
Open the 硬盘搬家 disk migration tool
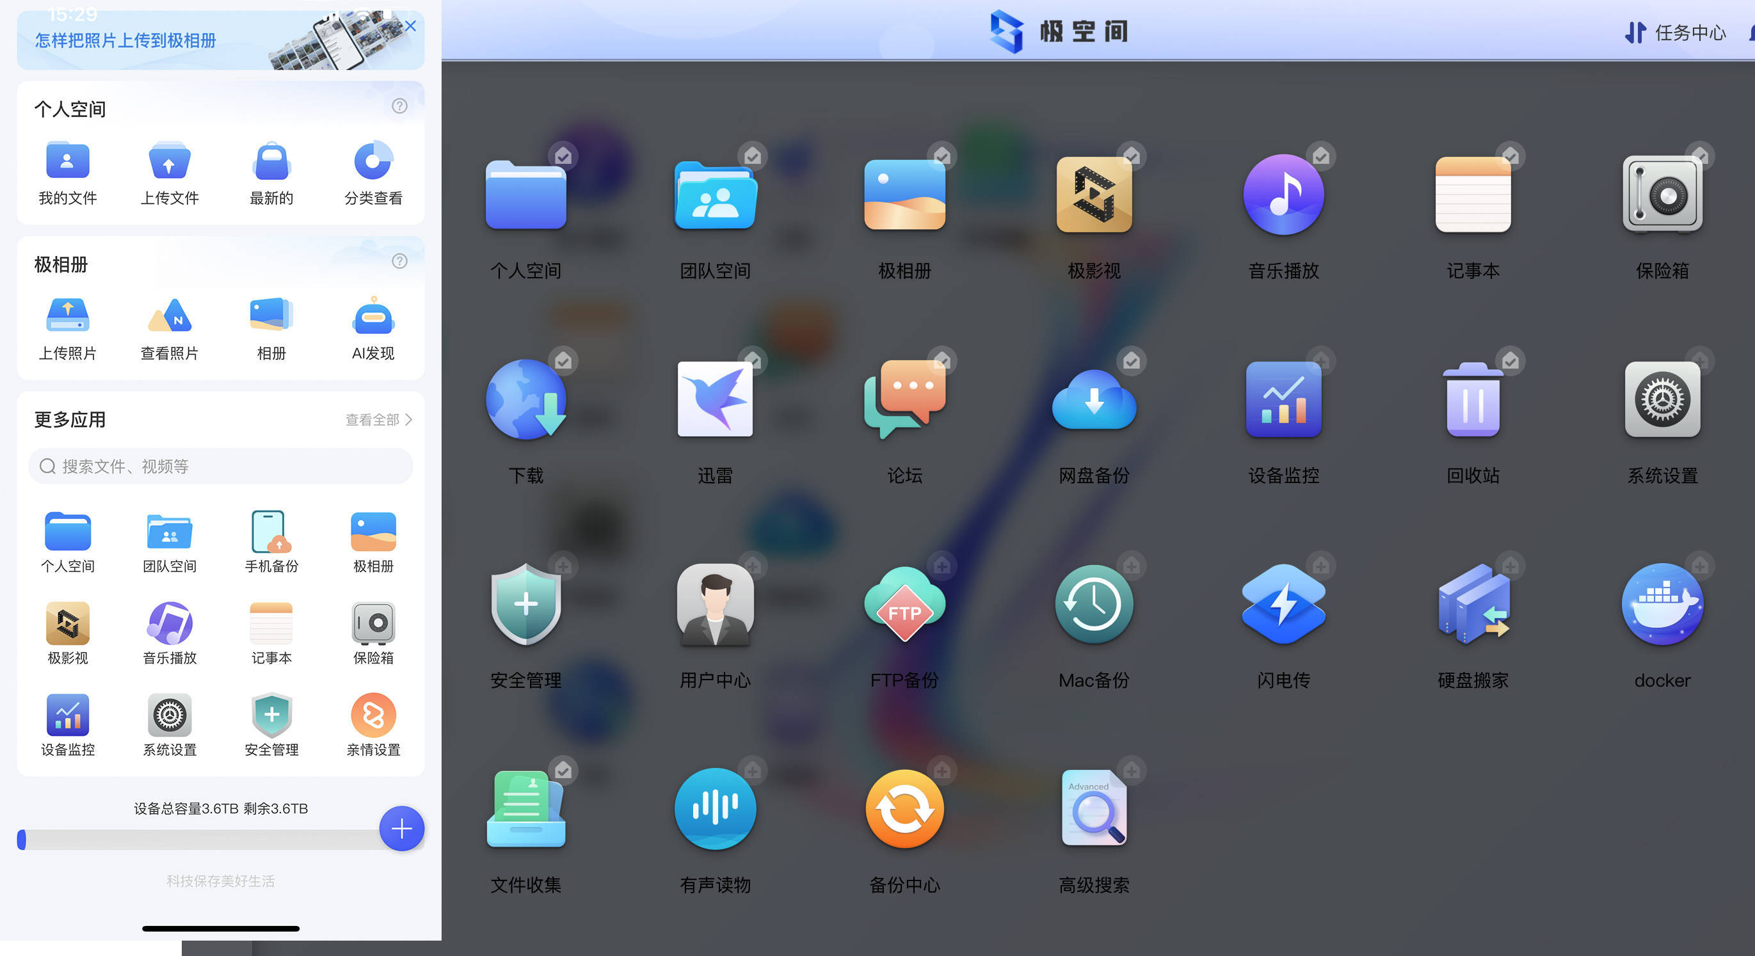coord(1473,605)
